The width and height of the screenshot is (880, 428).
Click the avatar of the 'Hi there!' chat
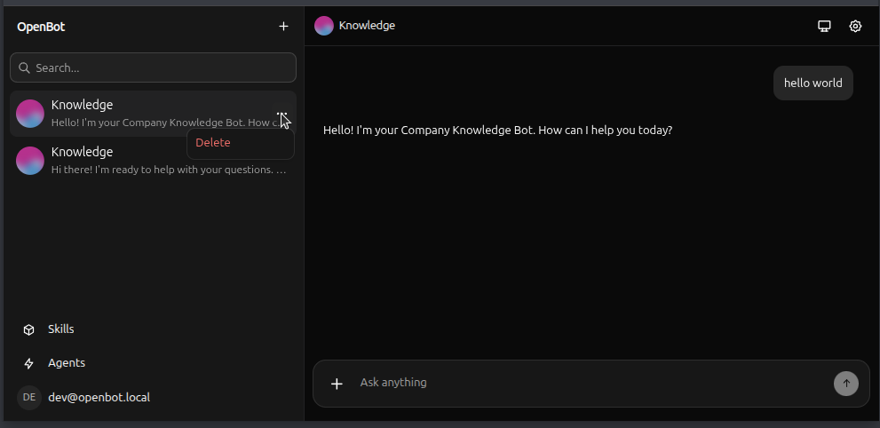(30, 161)
